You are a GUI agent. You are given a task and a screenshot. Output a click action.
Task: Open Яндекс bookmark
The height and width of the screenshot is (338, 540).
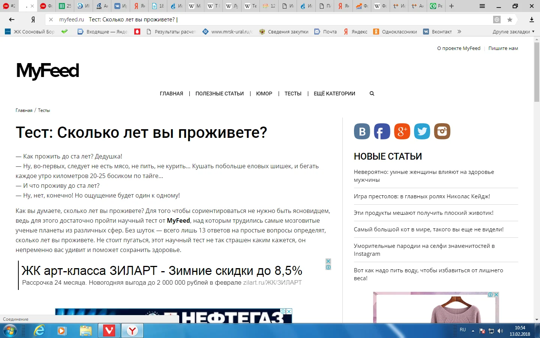[355, 32]
